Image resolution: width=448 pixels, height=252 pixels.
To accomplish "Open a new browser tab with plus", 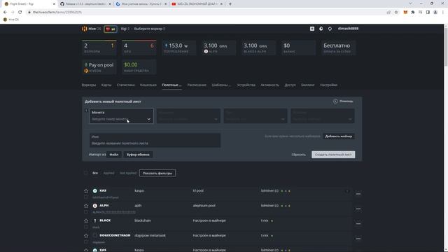I will coord(230,4).
